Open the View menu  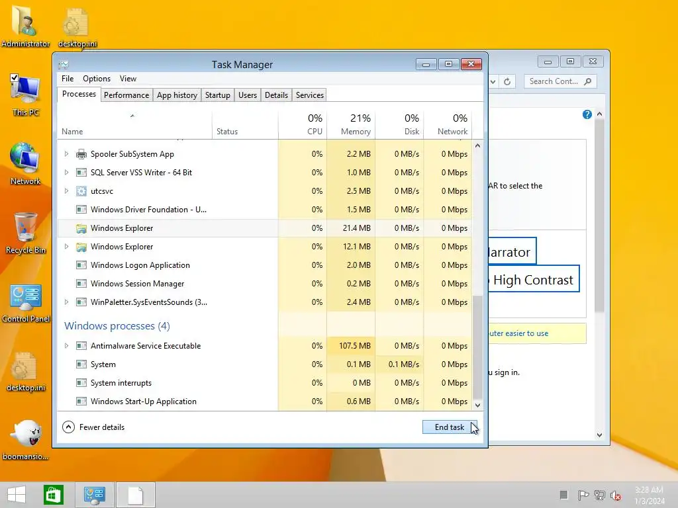(x=128, y=79)
